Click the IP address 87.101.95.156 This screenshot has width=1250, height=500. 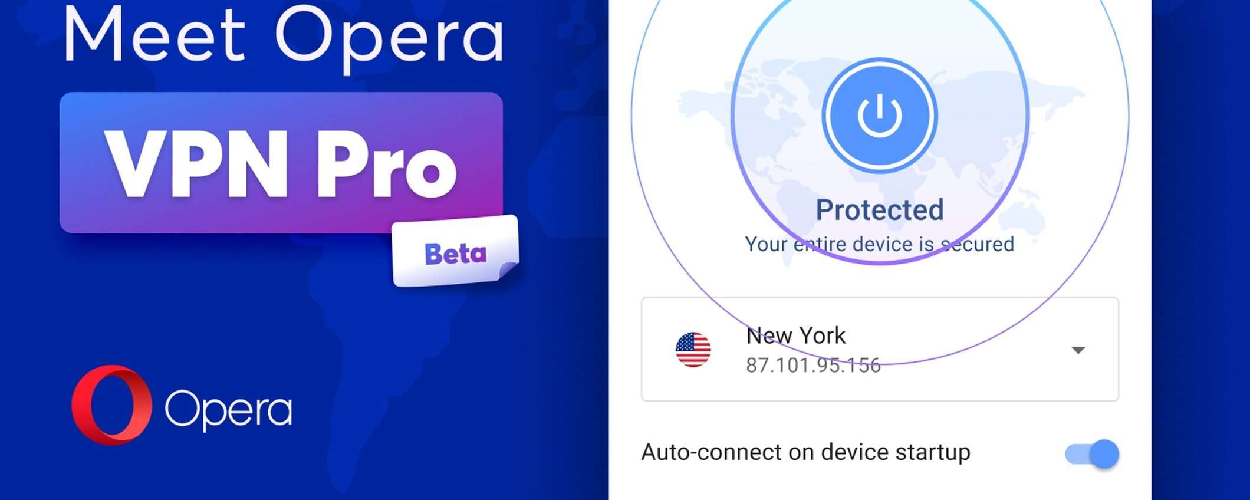click(x=813, y=366)
